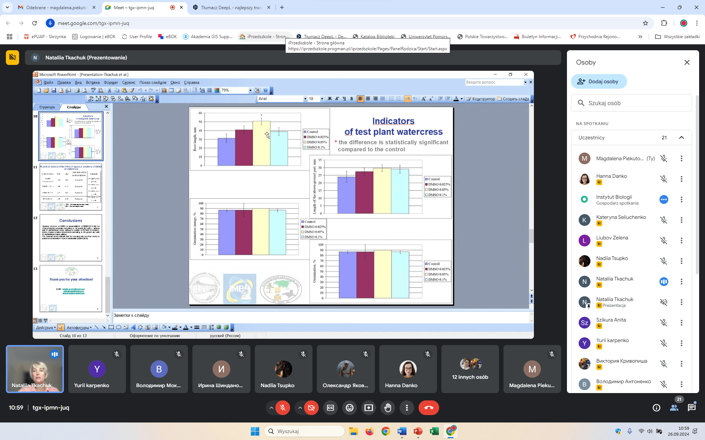Leave the call with red button
This screenshot has width=705, height=440.
point(429,408)
